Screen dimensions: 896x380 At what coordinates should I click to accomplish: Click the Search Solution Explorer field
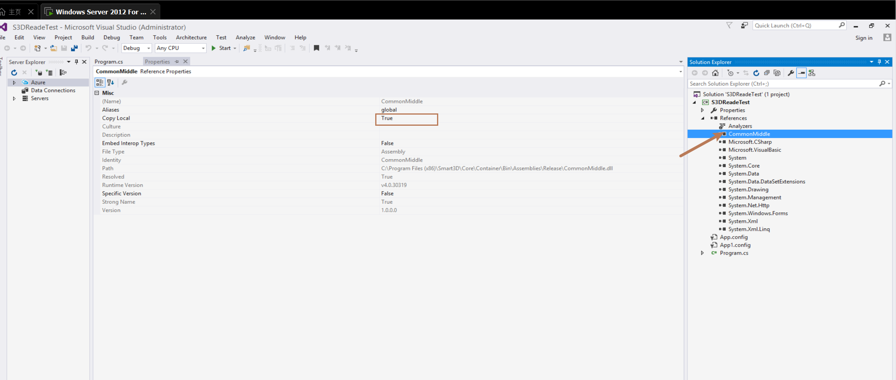coord(790,84)
